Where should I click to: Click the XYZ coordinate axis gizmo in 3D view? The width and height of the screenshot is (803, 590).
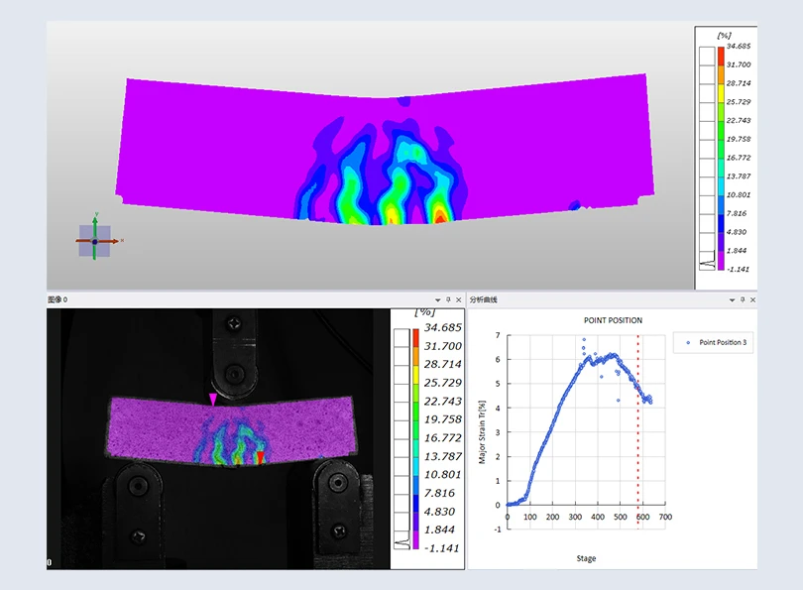tap(95, 240)
